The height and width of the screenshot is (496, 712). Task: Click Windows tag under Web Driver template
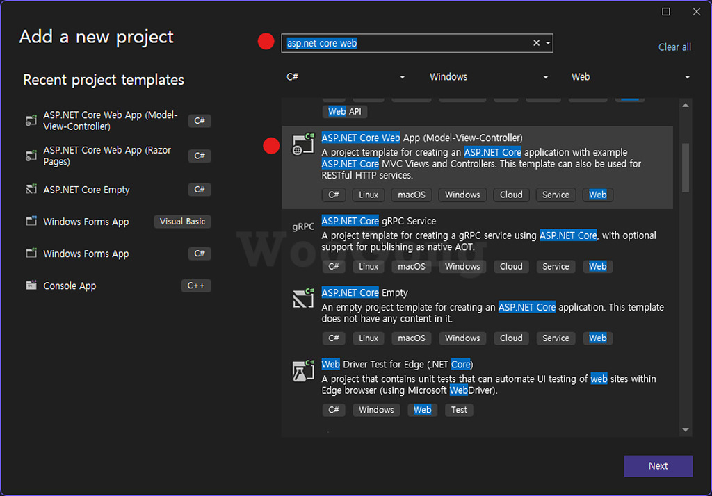[x=376, y=410]
